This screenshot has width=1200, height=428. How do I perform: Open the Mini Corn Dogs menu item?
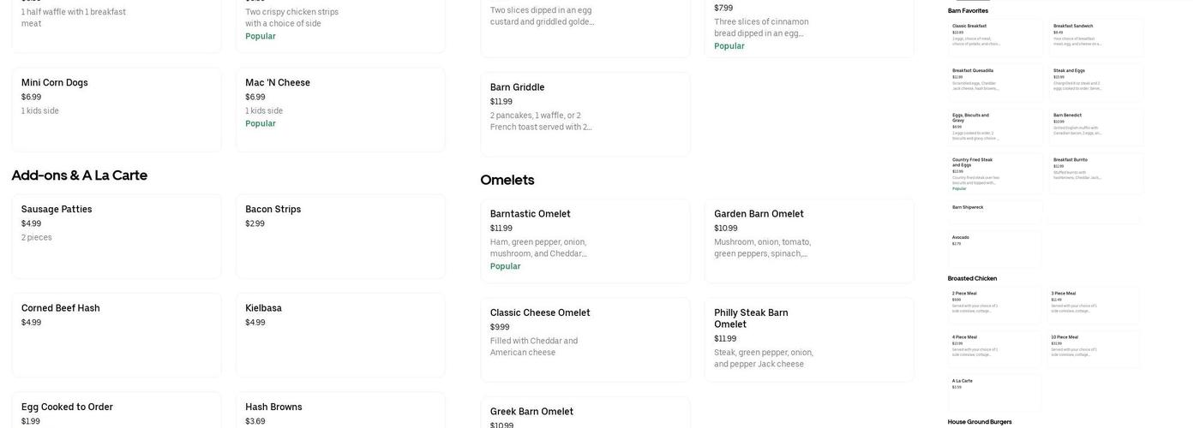pyautogui.click(x=116, y=110)
